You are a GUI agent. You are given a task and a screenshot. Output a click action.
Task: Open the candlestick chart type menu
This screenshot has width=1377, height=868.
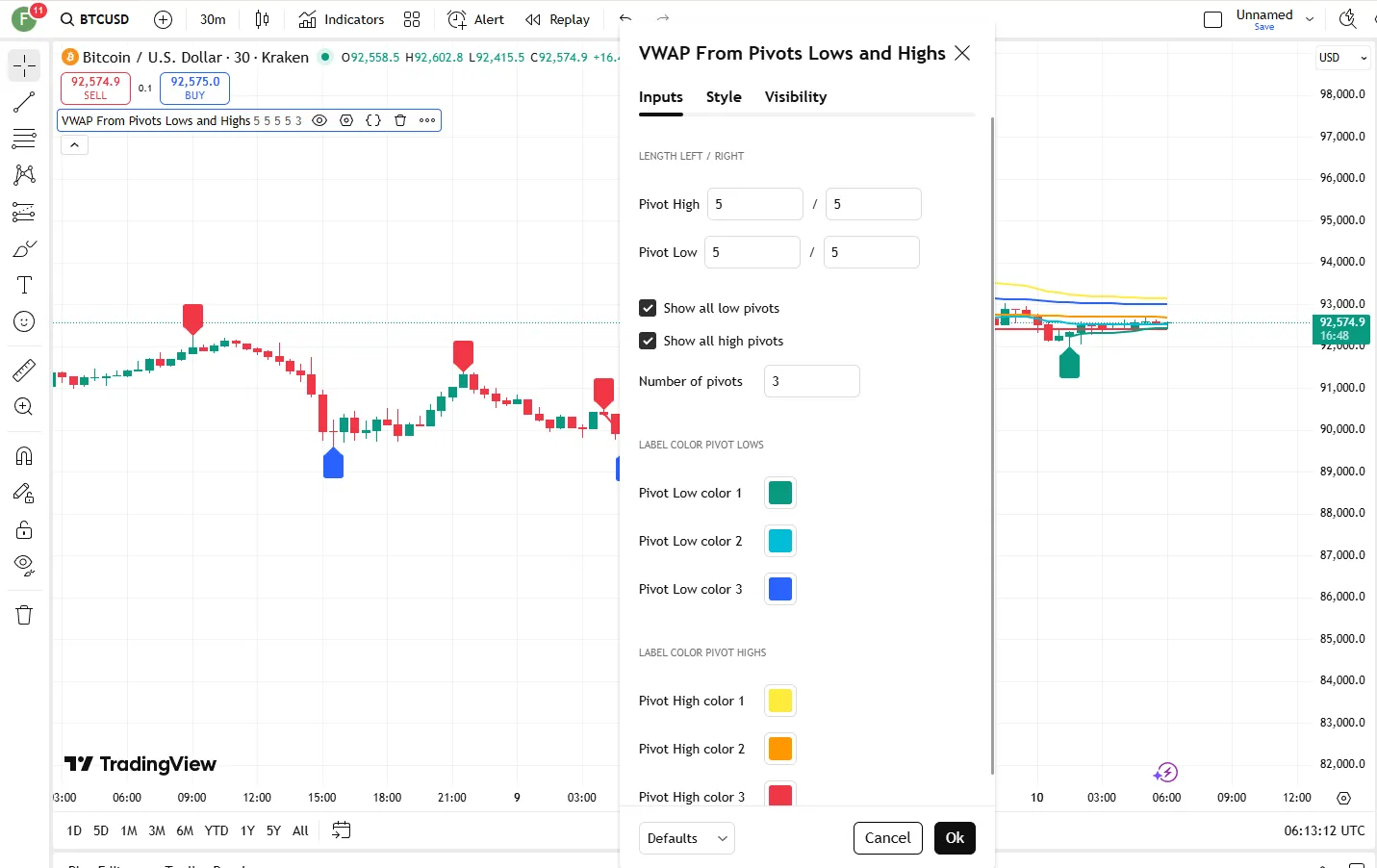262,19
